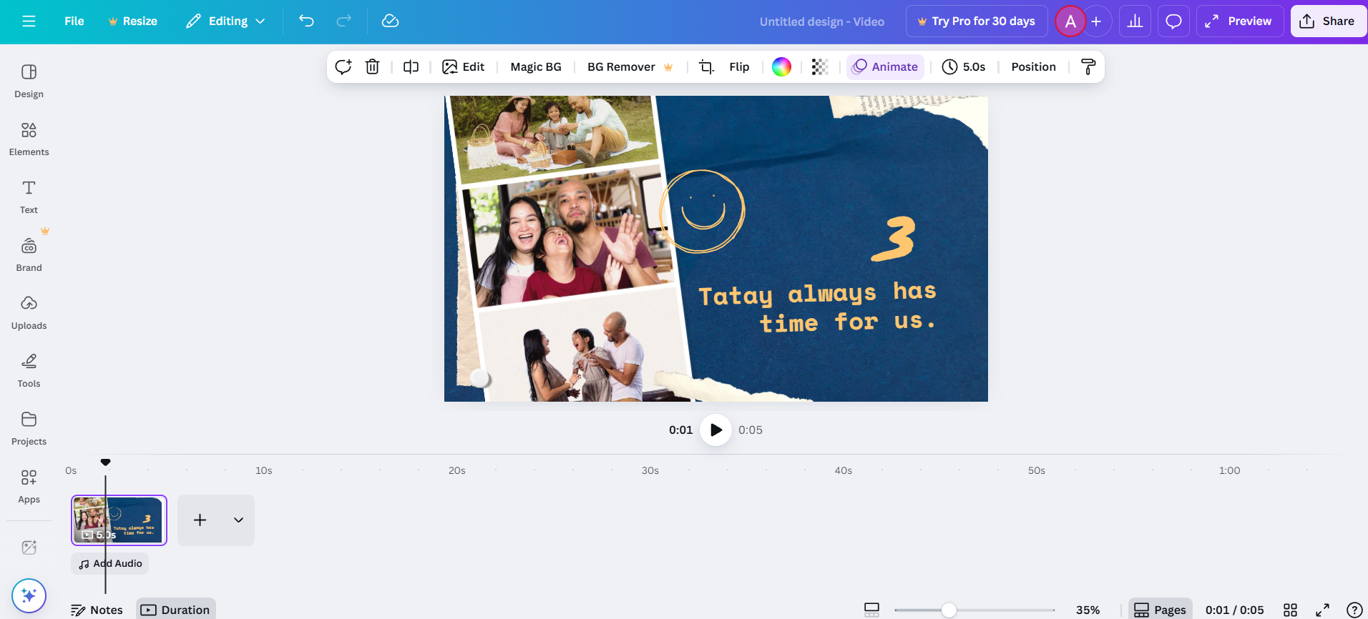Open the account avatar A
Screen dimensions: 1368x619
(x=1070, y=21)
